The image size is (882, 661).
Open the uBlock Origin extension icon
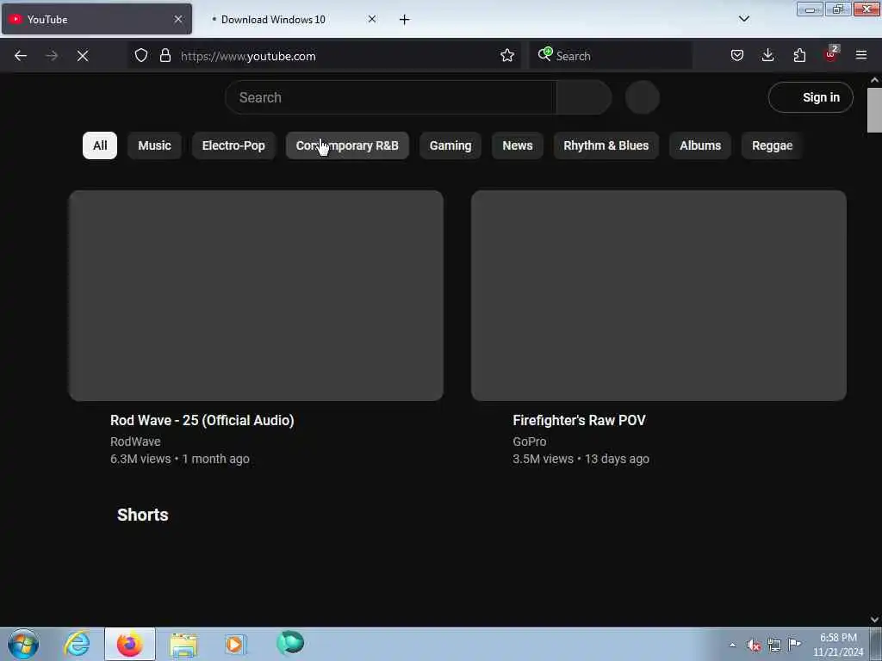(x=831, y=54)
